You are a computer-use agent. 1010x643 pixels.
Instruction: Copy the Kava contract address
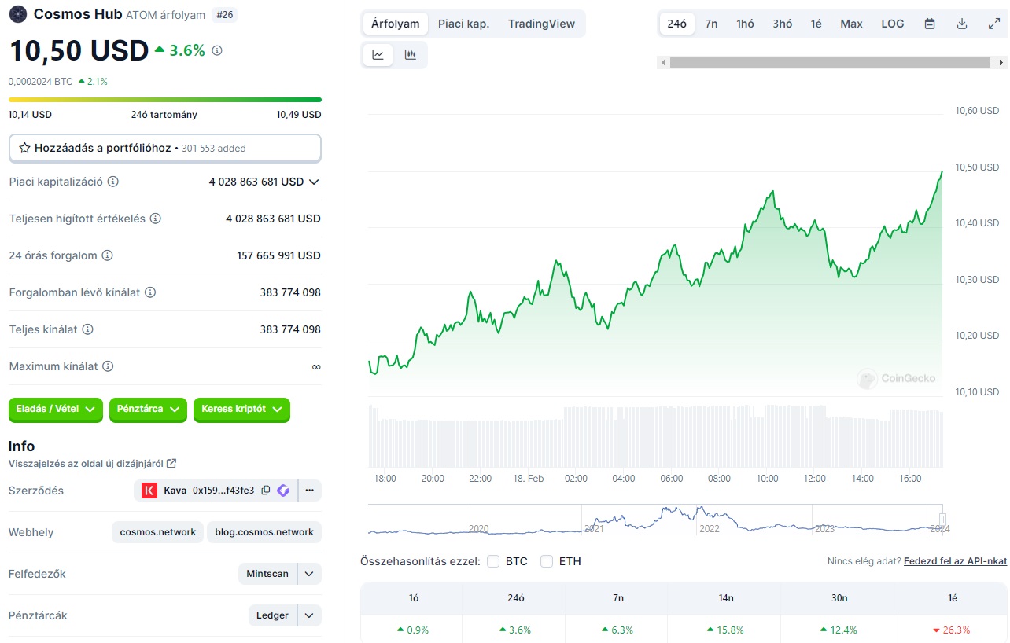click(266, 491)
